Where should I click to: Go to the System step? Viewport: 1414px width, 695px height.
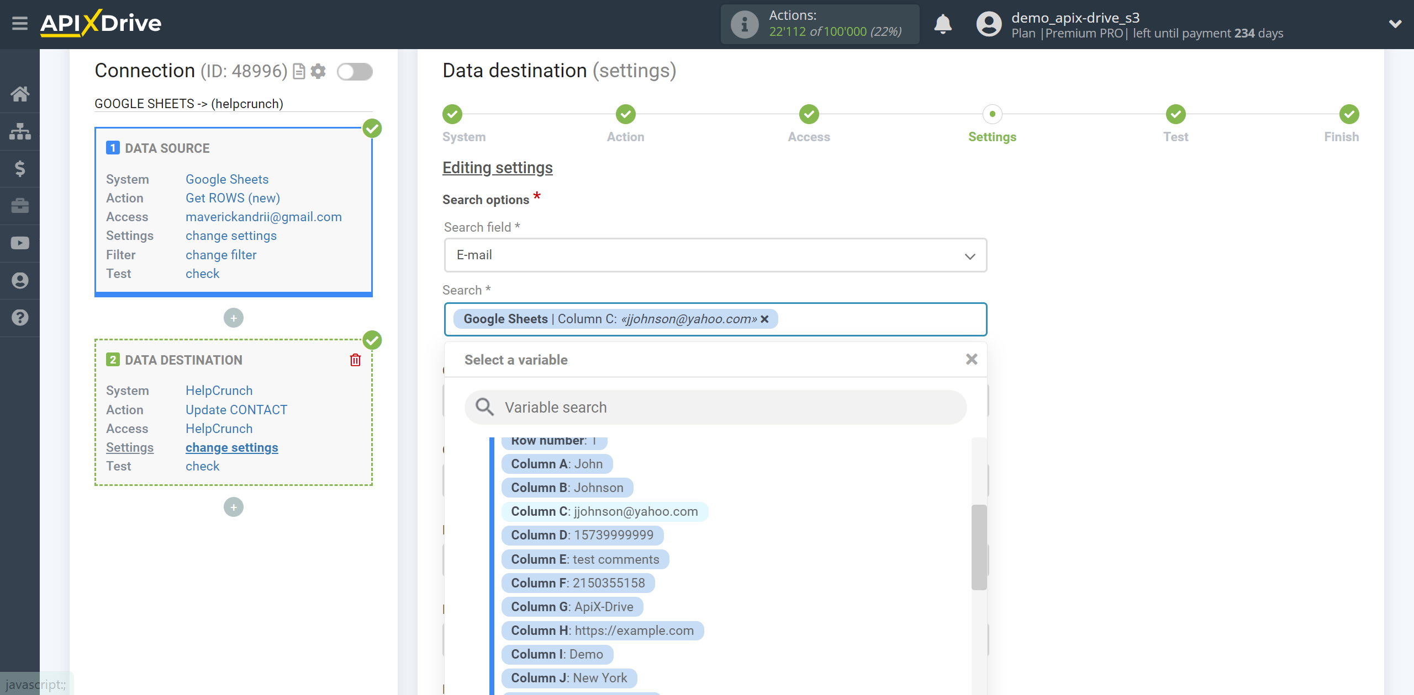452,114
